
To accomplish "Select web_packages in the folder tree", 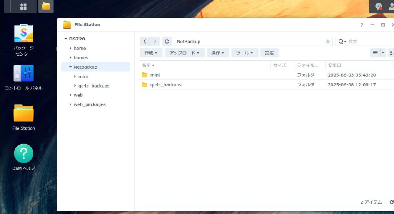I will [x=90, y=104].
